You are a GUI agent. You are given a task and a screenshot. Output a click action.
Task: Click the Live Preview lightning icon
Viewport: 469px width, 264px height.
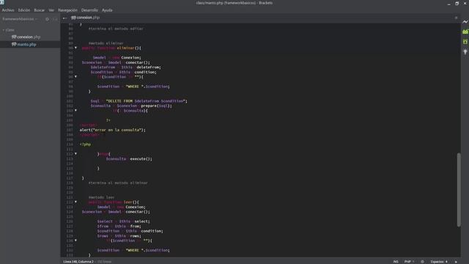(x=465, y=22)
